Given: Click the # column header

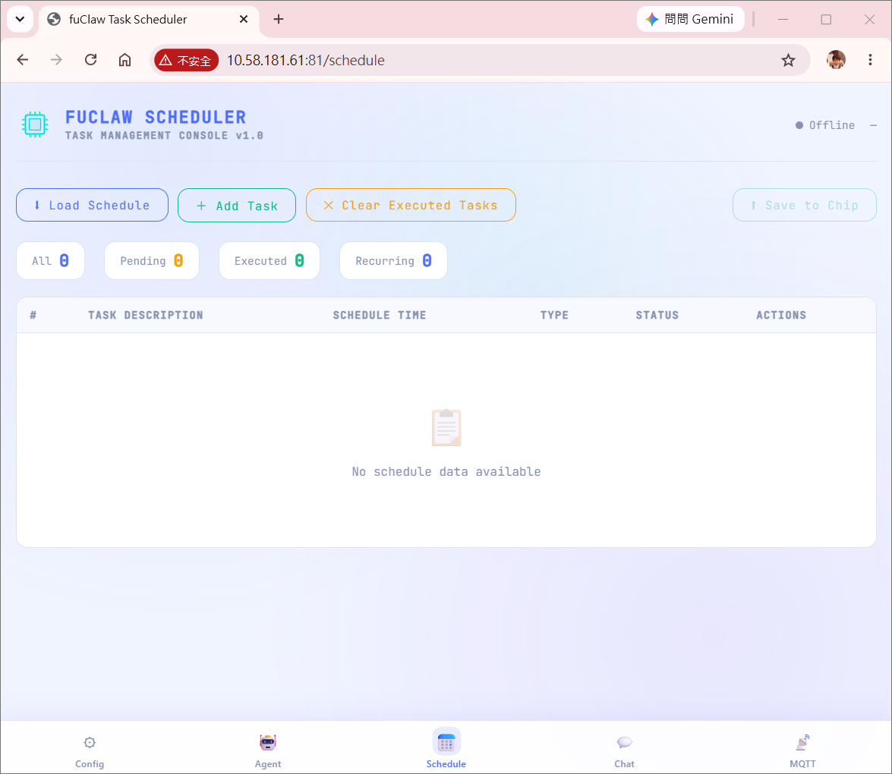Looking at the screenshot, I should click(x=33, y=315).
